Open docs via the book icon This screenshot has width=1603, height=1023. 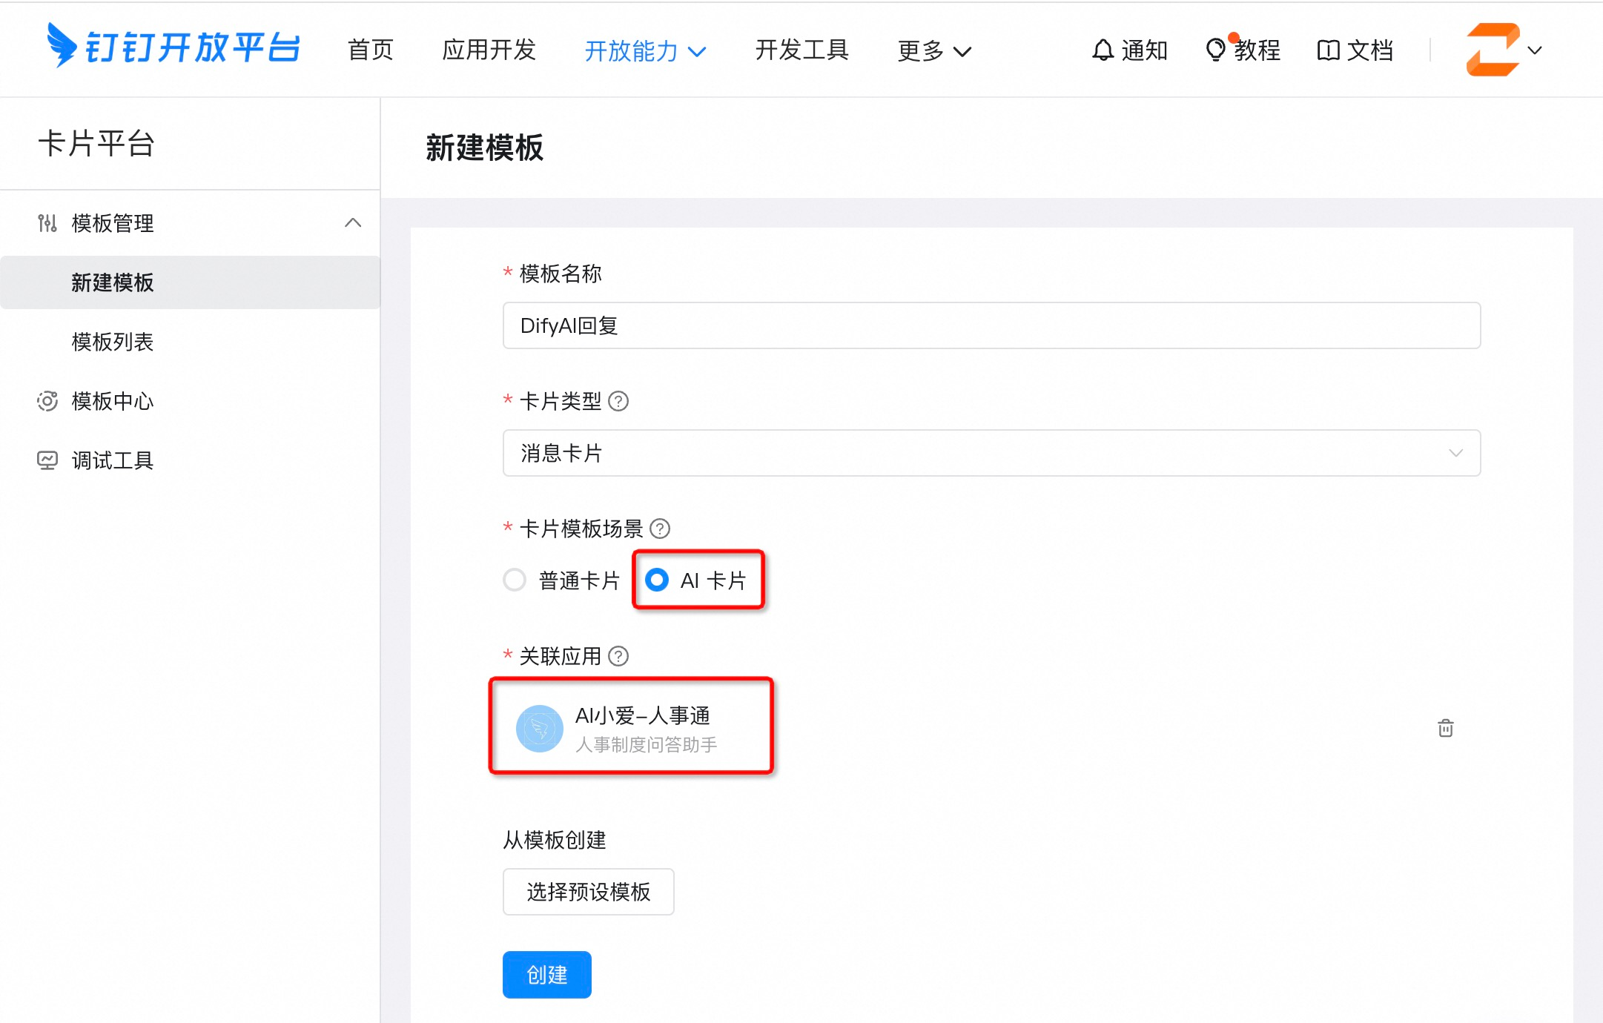[1327, 50]
